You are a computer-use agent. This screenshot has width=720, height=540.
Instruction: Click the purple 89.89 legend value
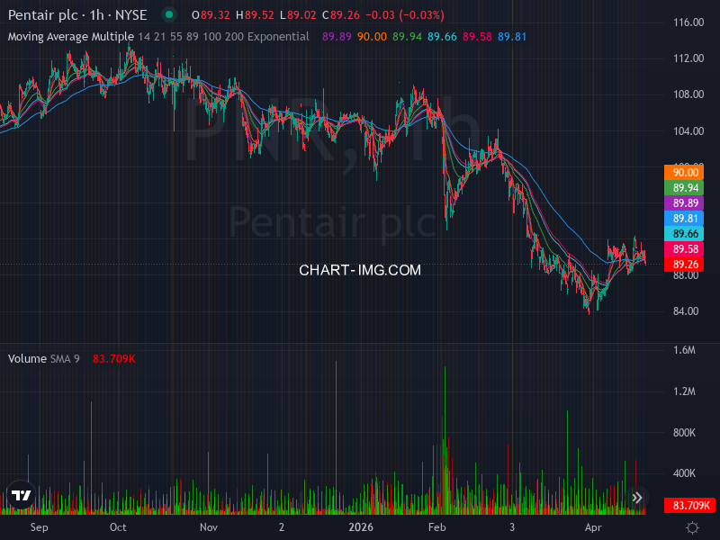click(337, 37)
